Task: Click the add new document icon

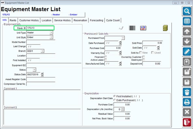Action: click(187, 62)
